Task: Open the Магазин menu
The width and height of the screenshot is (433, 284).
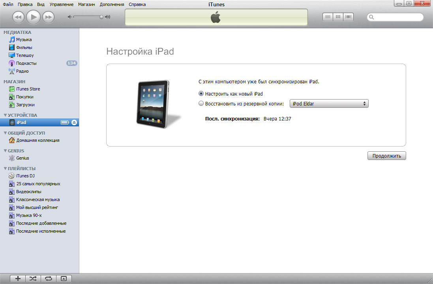Action: 86,4
